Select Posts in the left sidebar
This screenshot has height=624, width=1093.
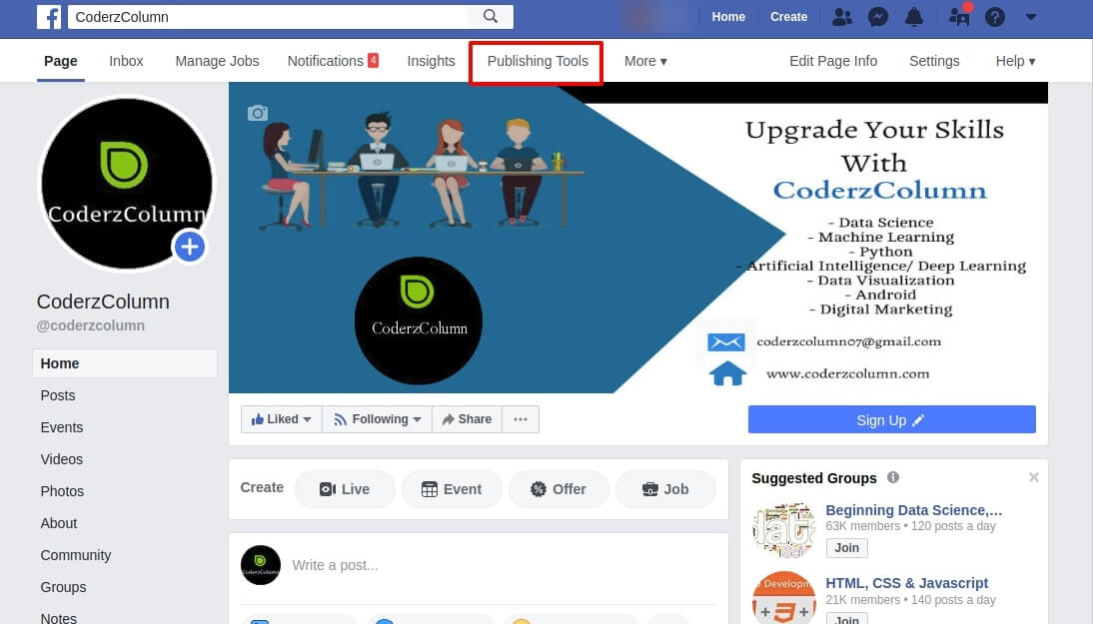58,395
